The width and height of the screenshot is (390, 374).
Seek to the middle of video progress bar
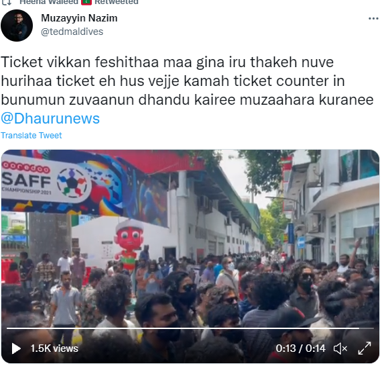(x=190, y=328)
